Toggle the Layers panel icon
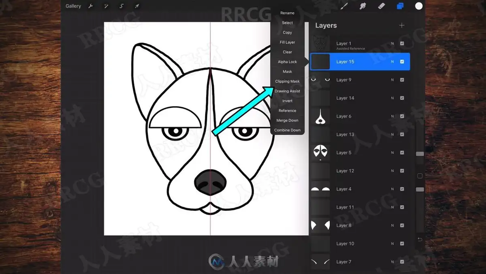 click(x=400, y=6)
